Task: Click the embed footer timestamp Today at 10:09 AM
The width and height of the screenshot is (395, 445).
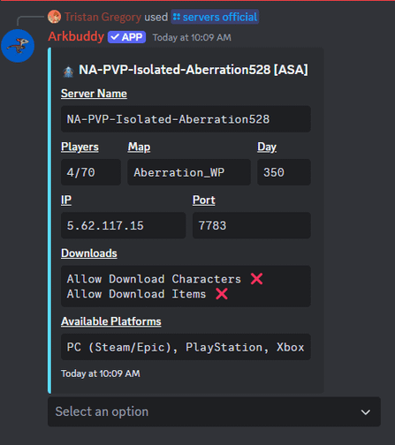Action: (101, 373)
